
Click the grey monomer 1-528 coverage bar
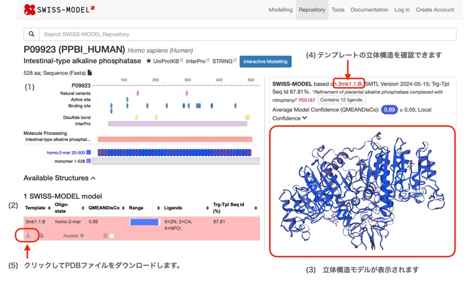coord(175,161)
